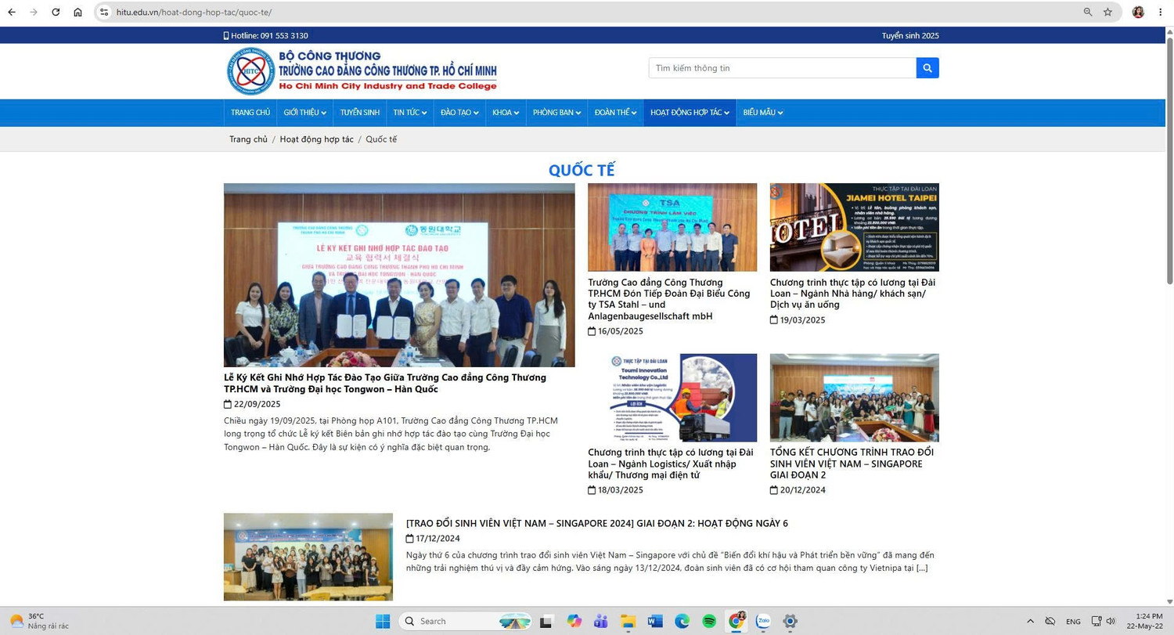Click the Hotline 091 553 3130 link
1174x635 pixels.
click(266, 35)
